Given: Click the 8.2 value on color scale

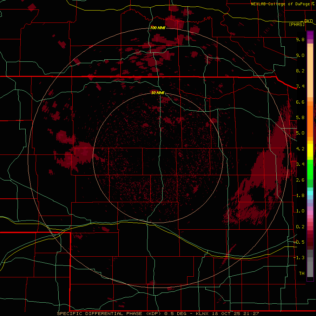Looking at the screenshot, I should (x=300, y=71).
